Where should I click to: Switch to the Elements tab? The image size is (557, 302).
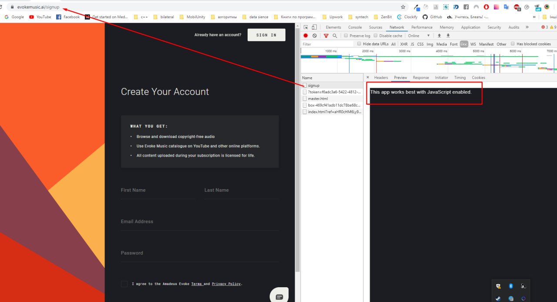tap(333, 27)
